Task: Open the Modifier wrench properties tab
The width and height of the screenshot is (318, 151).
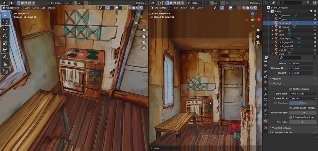Action: pos(265,94)
